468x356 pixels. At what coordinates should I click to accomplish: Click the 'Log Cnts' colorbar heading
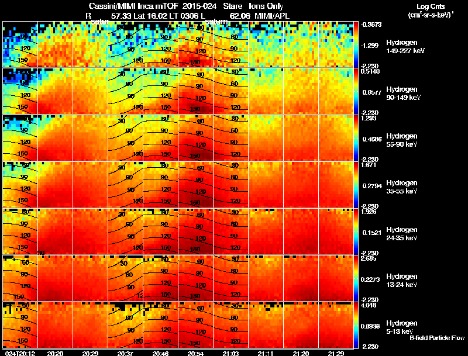coord(431,6)
